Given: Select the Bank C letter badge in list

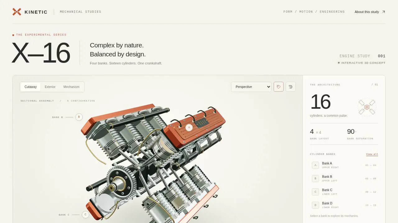Looking at the screenshot, I should [315, 192].
